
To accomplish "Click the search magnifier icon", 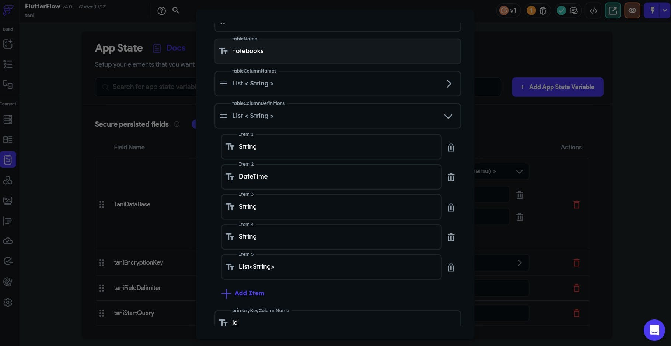I will (x=176, y=10).
